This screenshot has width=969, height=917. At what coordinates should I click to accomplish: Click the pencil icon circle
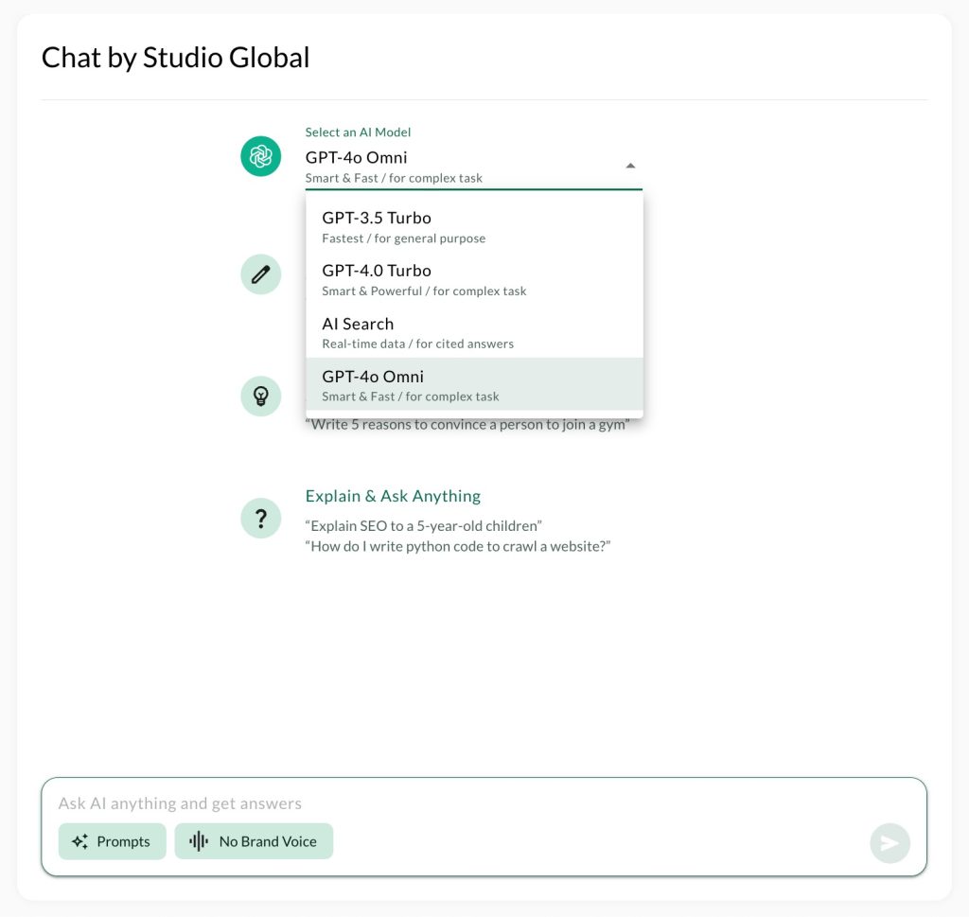(261, 274)
